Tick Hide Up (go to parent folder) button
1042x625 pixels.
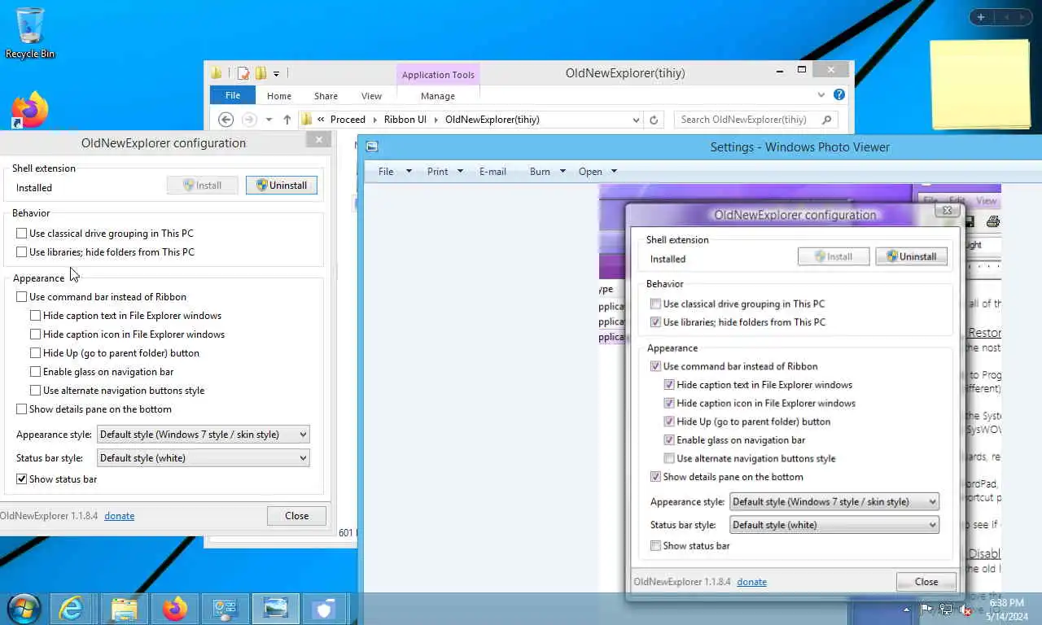click(x=36, y=353)
